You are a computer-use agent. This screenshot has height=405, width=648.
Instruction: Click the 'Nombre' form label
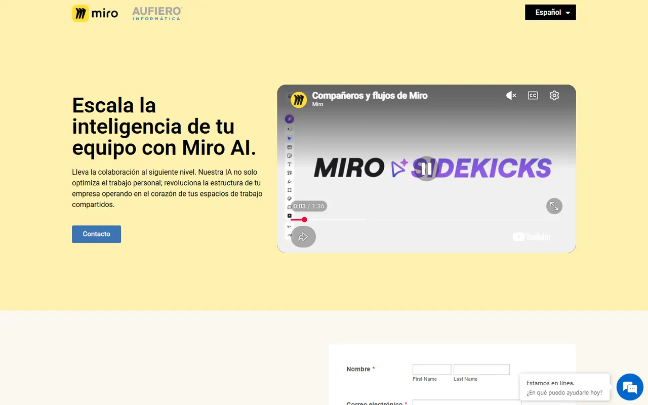(358, 369)
